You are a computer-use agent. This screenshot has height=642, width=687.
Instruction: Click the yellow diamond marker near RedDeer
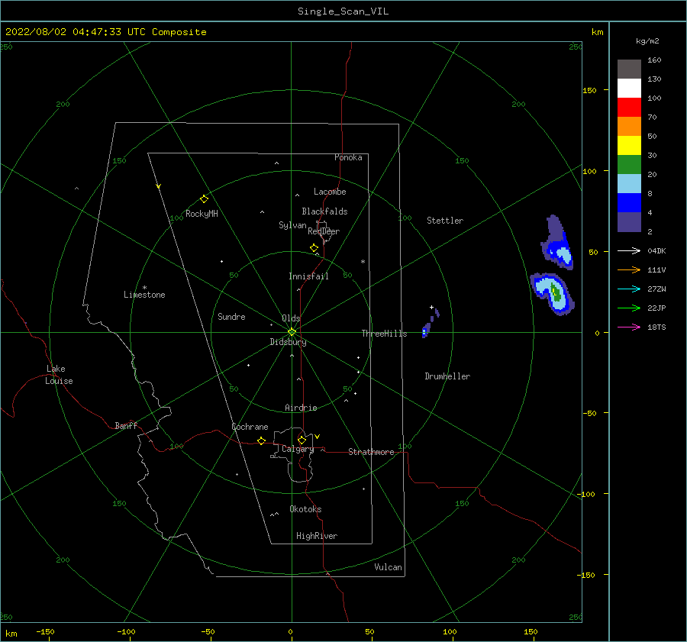pos(314,248)
